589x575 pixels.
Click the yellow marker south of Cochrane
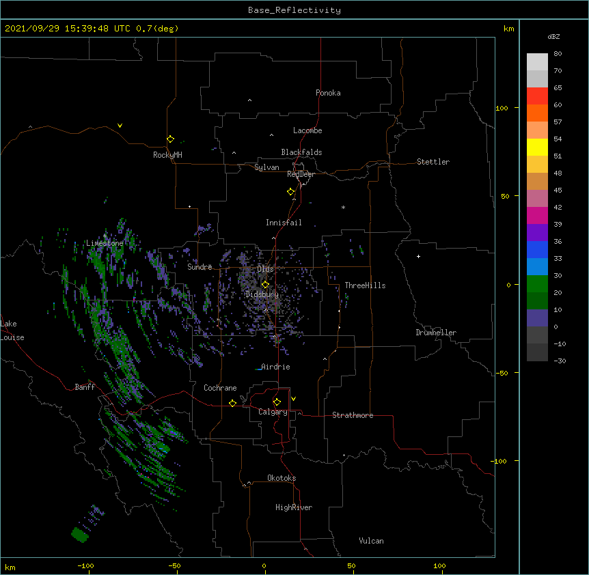click(232, 403)
